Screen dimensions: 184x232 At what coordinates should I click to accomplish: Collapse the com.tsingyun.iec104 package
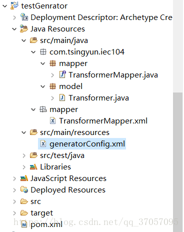[x=33, y=52]
